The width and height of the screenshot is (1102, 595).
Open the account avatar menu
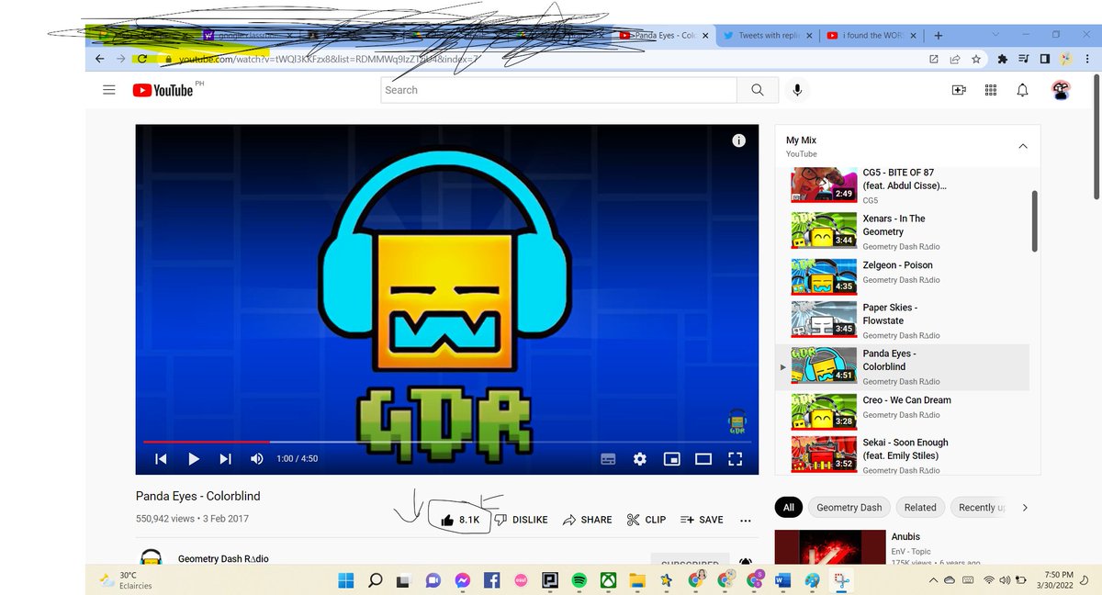pyautogui.click(x=1061, y=90)
